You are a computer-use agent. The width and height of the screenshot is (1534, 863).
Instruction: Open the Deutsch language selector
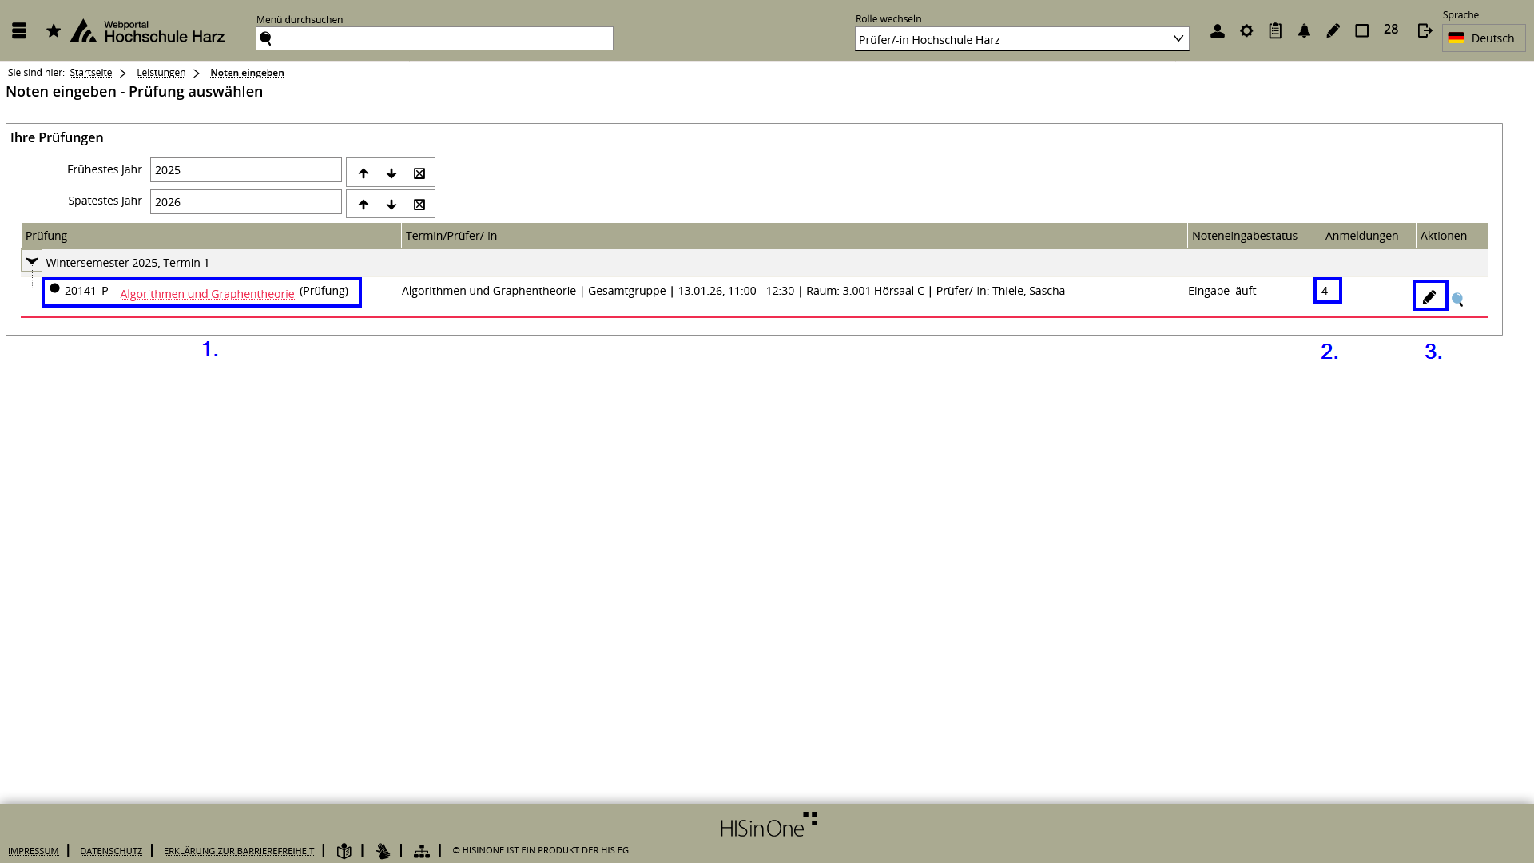(1483, 38)
